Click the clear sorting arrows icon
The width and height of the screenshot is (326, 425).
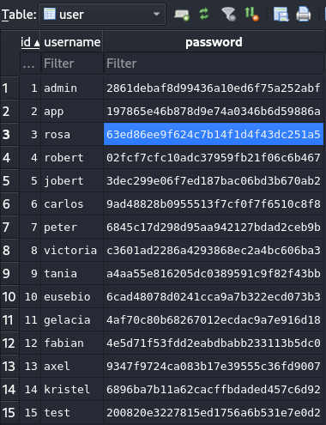point(251,14)
